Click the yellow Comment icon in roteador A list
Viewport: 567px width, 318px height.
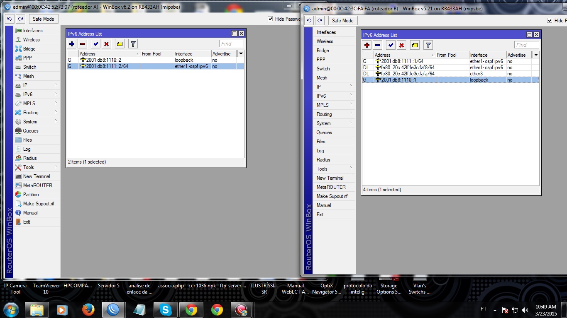click(x=120, y=44)
